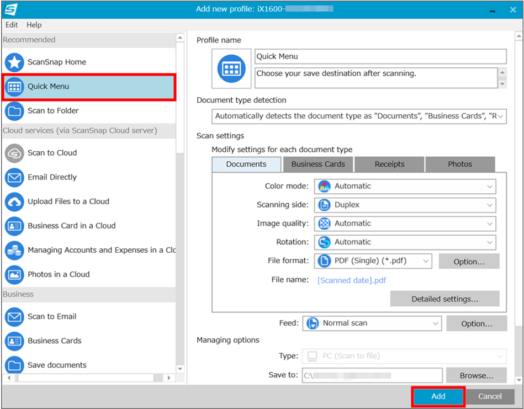Switch to the Photos tab
The image size is (524, 409).
click(460, 164)
